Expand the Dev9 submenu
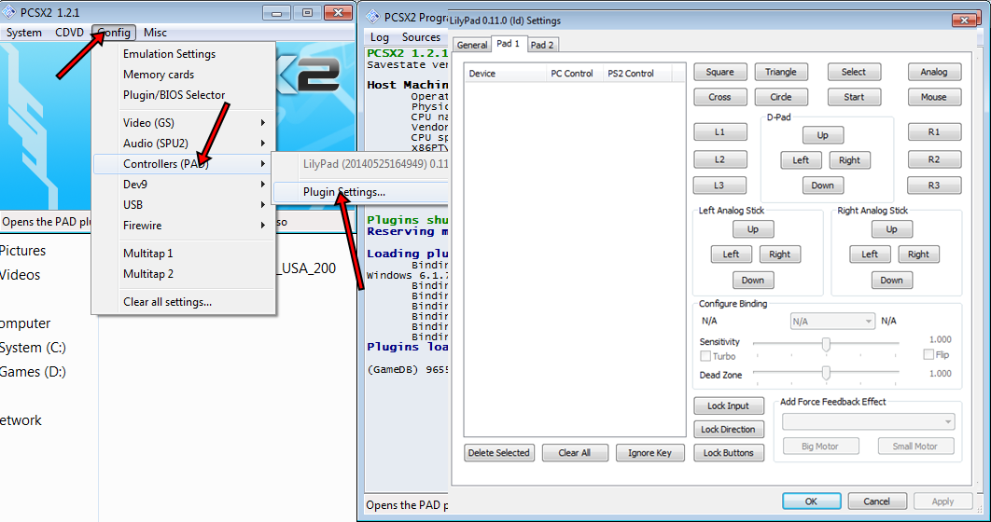Viewport: 991px width, 522px height. coord(184,185)
